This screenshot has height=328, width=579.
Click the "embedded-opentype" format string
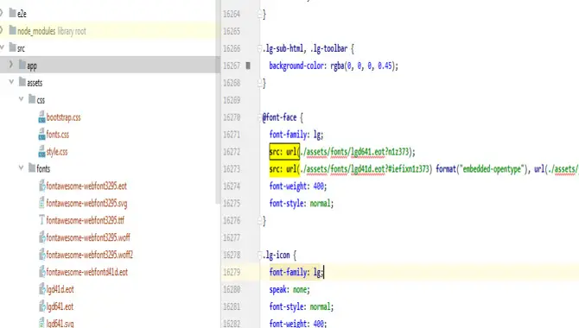coord(492,169)
